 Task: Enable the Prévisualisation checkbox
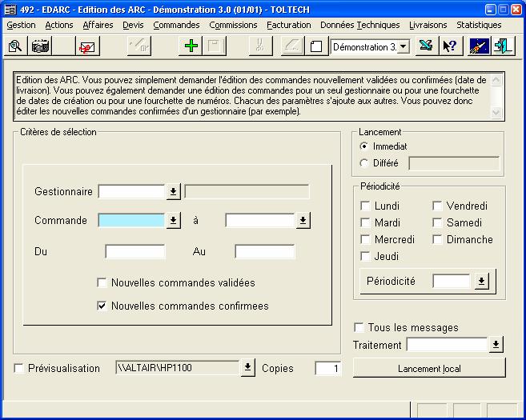click(18, 368)
